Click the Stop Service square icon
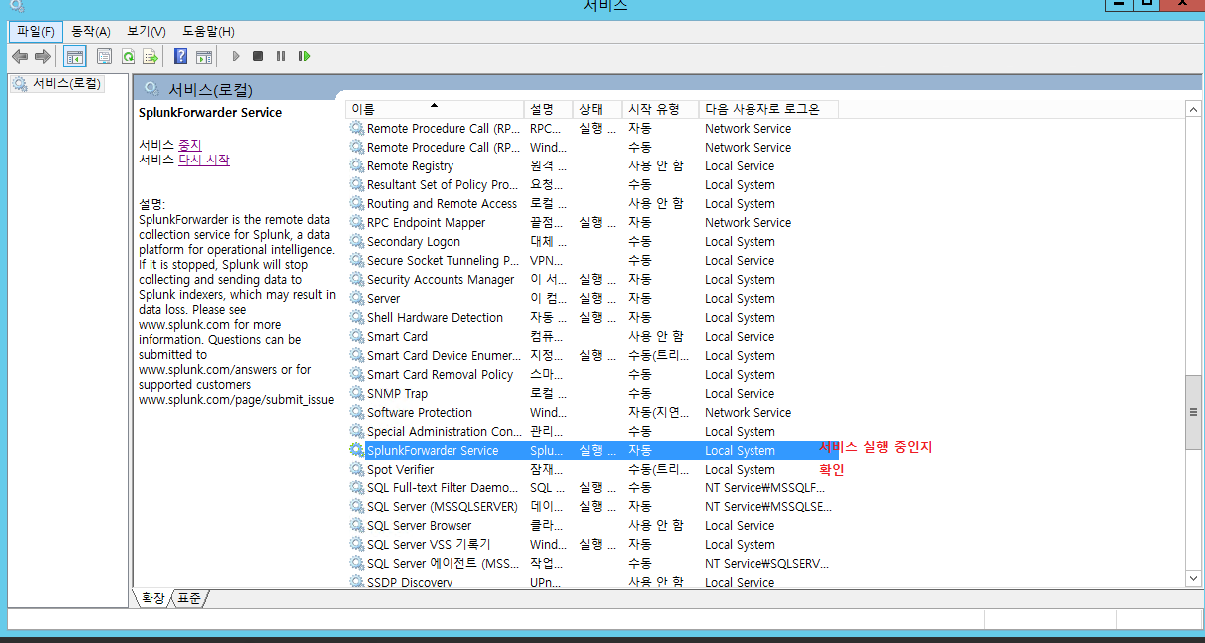The image size is (1205, 643). pyautogui.click(x=258, y=56)
